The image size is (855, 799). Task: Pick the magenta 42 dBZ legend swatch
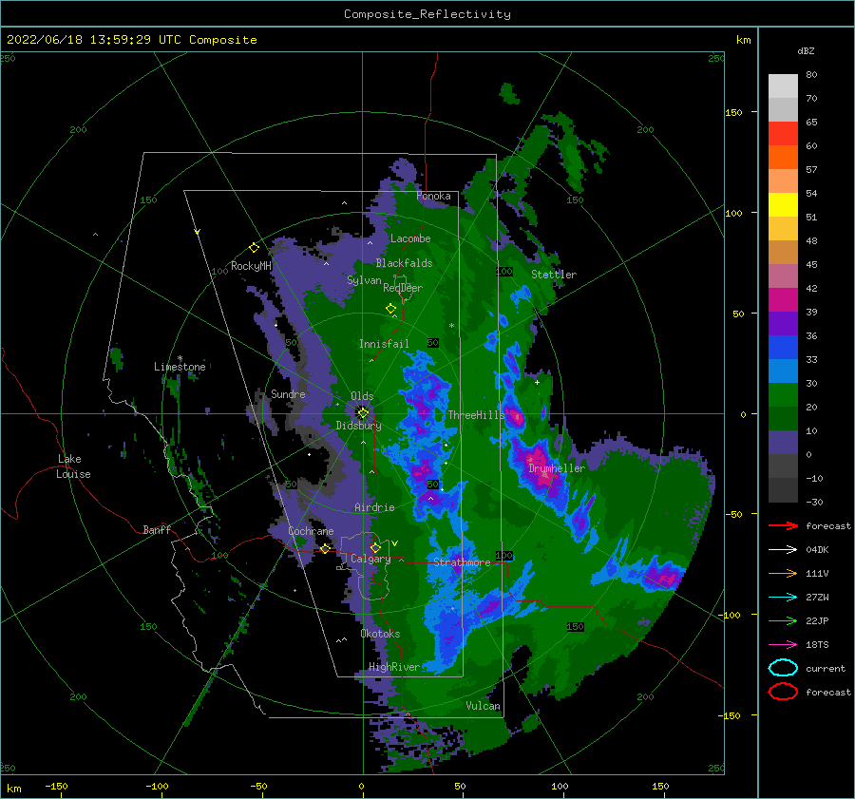click(x=783, y=299)
